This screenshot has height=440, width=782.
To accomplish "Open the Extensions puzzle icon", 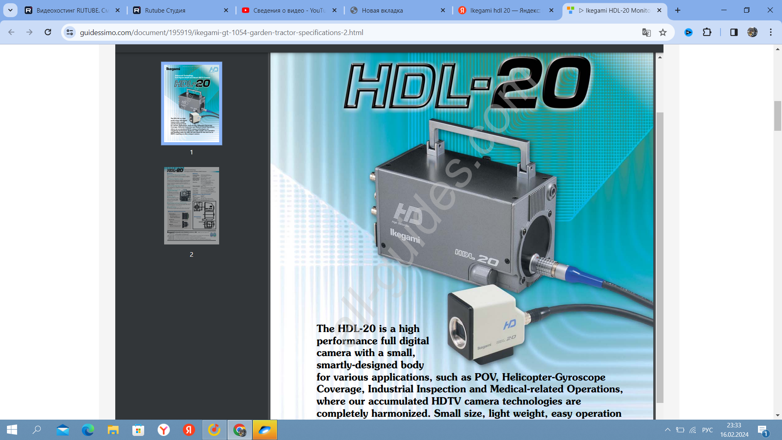I will pos(707,32).
